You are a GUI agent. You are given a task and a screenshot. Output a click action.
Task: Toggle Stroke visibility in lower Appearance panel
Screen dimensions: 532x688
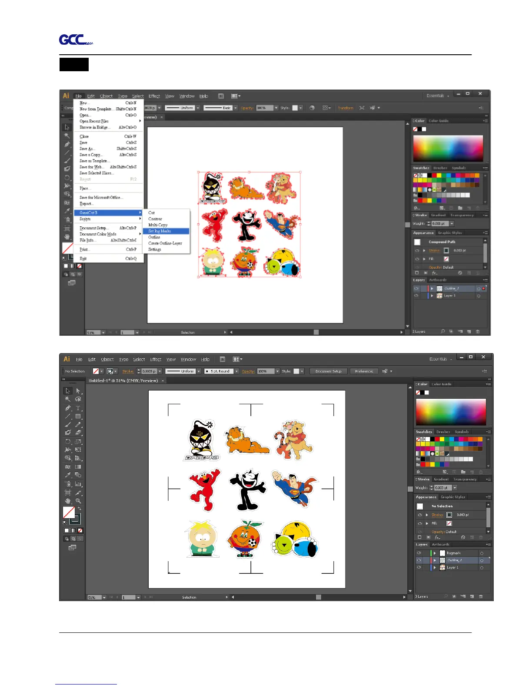420,515
